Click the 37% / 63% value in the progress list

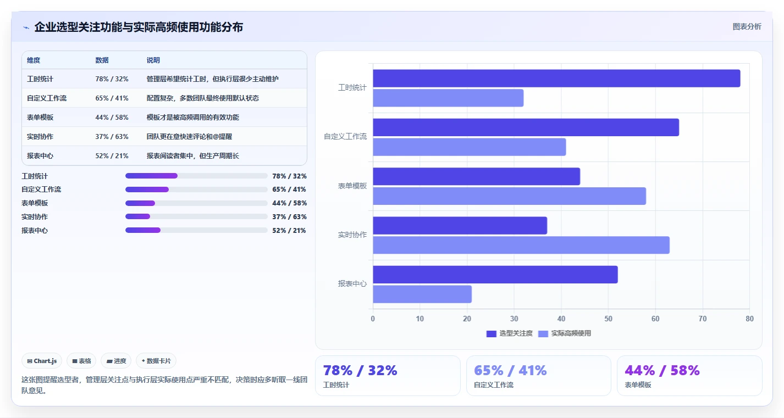289,217
